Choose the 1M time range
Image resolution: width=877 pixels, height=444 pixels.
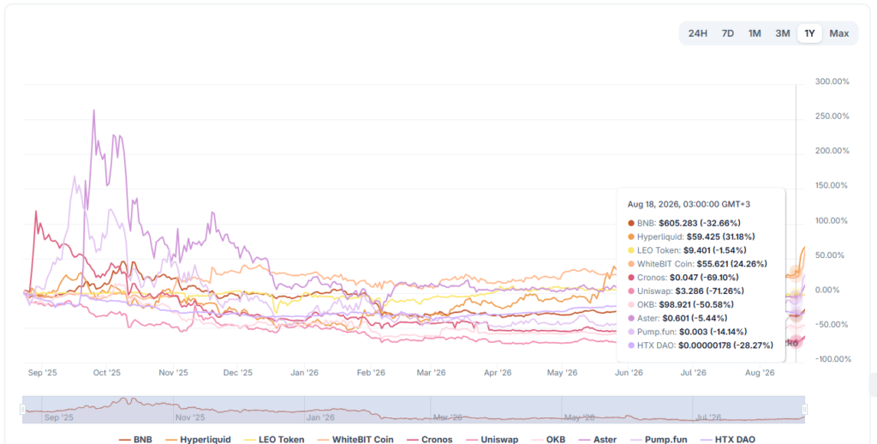click(755, 33)
